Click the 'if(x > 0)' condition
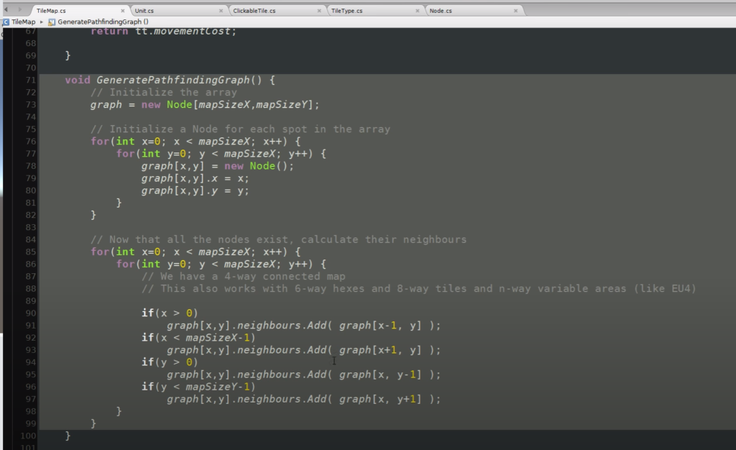The image size is (736, 450). tap(170, 313)
